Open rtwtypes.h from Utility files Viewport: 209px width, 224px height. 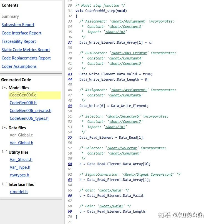(x=19, y=175)
